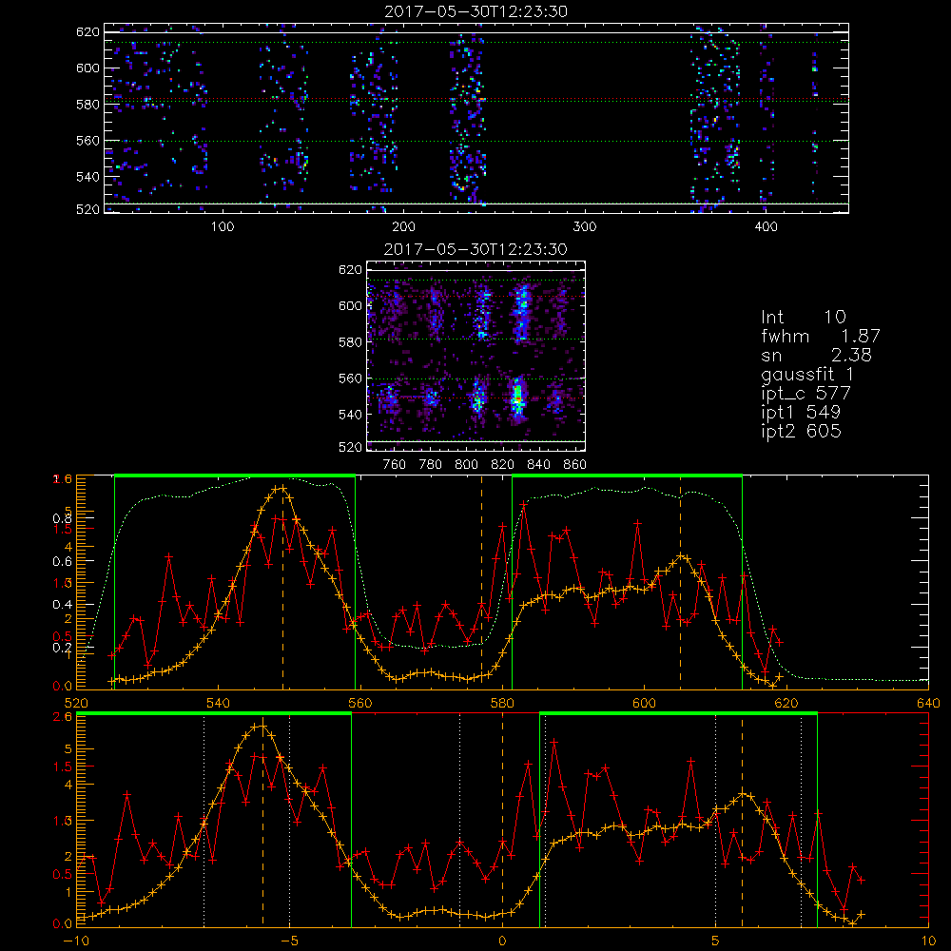Click the brightest emission spot in middle image
The image size is (951, 951).
517,398
